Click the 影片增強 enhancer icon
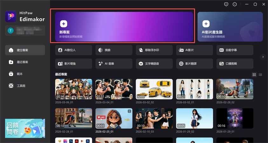Viewport: 268px width, 143px height. click(60, 64)
